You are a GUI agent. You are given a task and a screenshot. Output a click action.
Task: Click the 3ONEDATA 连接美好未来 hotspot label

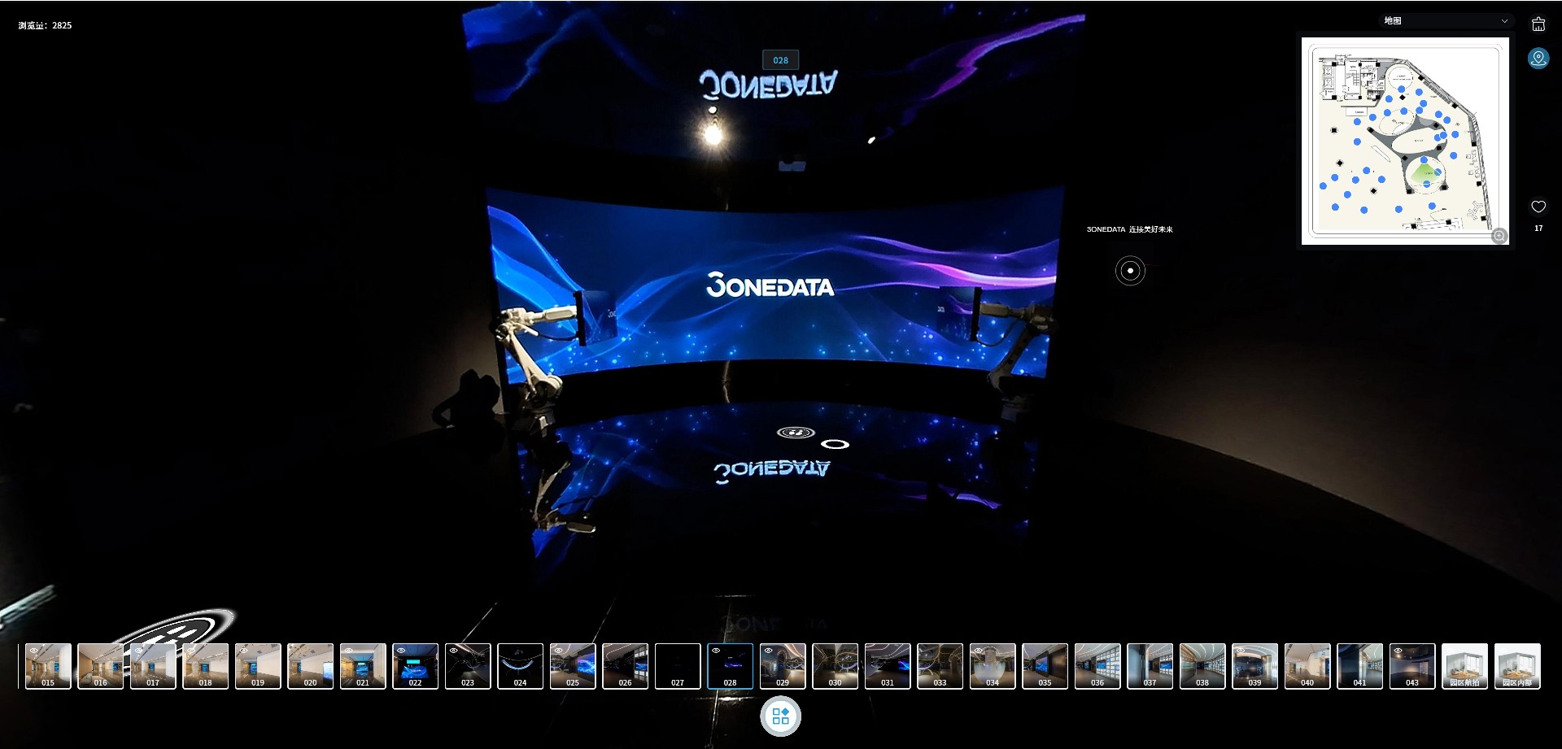click(x=1129, y=229)
